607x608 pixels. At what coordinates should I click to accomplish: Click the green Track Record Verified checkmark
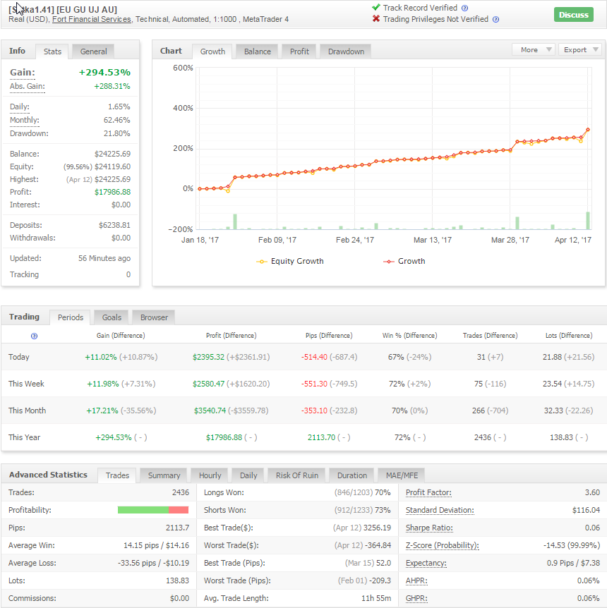pyautogui.click(x=375, y=7)
